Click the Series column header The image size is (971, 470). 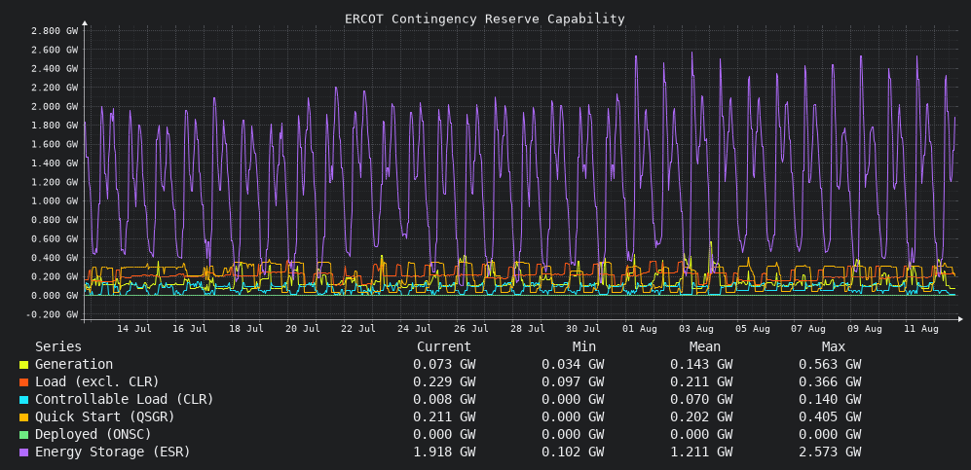click(58, 347)
